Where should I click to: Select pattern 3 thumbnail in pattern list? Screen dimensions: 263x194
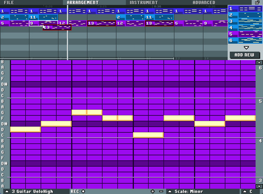(x=245, y=21)
